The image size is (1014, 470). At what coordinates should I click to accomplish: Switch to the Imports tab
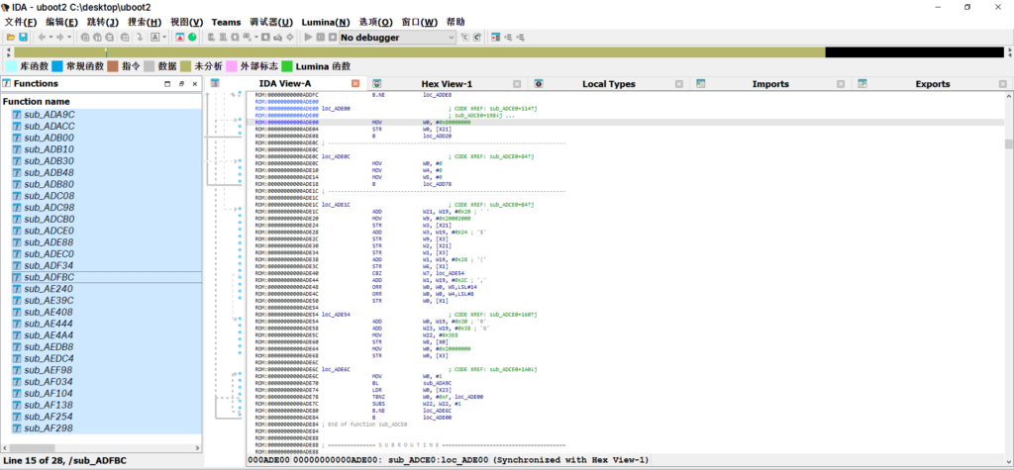point(770,84)
